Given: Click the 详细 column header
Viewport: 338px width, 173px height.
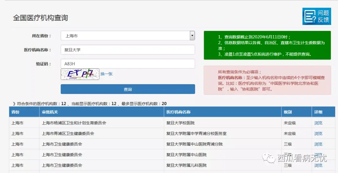Looking at the screenshot, I should click(x=324, y=112).
